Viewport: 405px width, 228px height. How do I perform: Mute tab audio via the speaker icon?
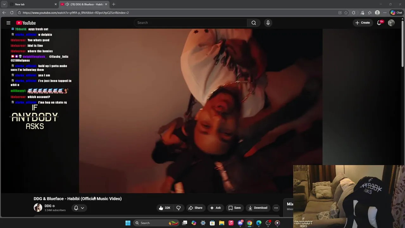pos(67,4)
